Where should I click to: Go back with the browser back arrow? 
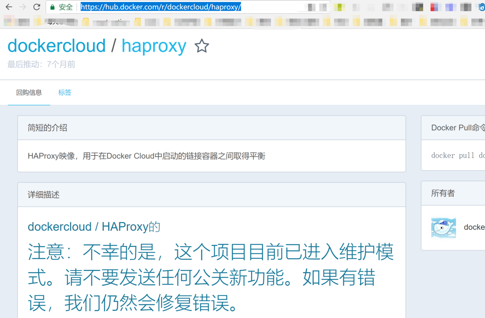[9, 7]
